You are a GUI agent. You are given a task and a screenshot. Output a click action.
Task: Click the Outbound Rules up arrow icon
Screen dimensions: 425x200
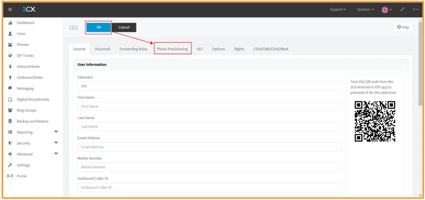click(x=10, y=78)
